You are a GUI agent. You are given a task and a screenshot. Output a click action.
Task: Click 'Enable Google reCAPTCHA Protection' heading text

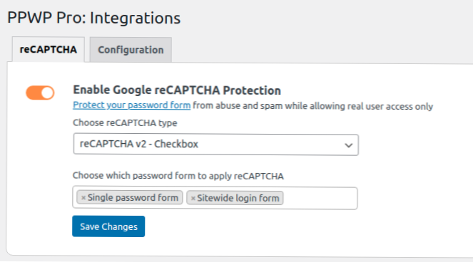pyautogui.click(x=177, y=90)
